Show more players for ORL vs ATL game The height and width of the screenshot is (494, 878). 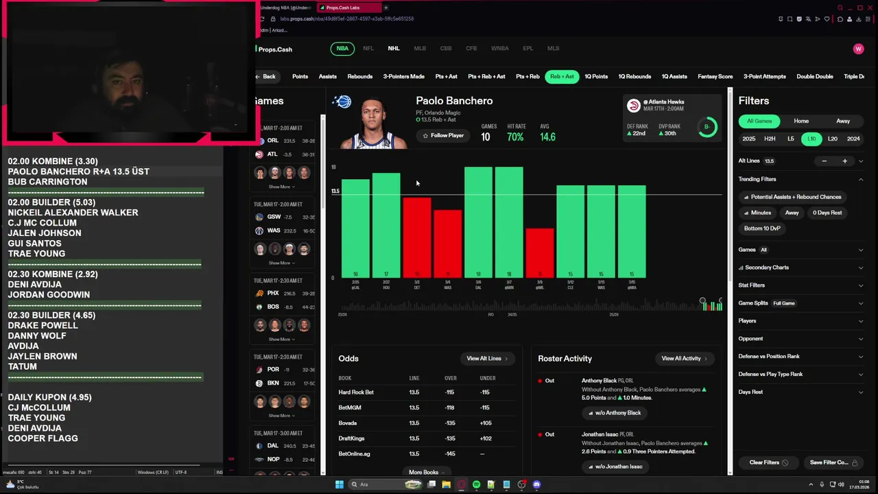click(x=282, y=187)
